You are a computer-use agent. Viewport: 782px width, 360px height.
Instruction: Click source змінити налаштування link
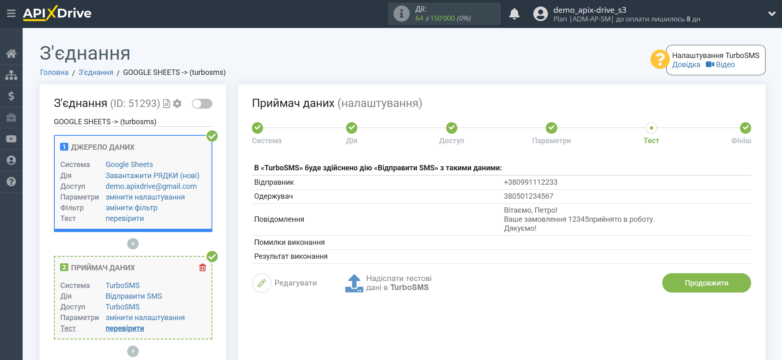point(145,197)
